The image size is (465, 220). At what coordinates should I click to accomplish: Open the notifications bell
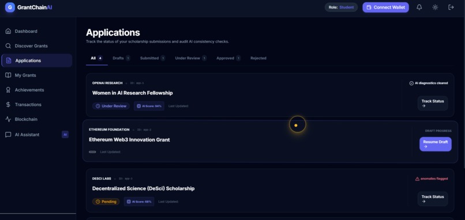point(419,7)
